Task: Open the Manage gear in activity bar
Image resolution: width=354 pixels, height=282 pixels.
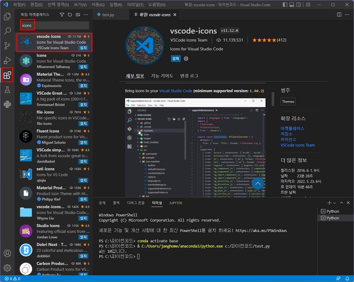Action: point(7,268)
